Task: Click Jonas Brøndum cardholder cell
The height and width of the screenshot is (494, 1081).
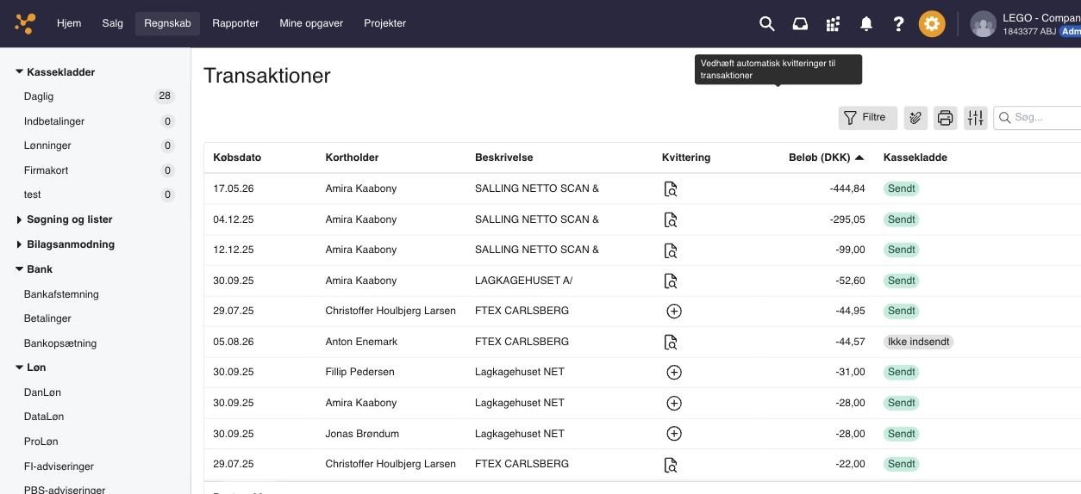Action: tap(362, 434)
